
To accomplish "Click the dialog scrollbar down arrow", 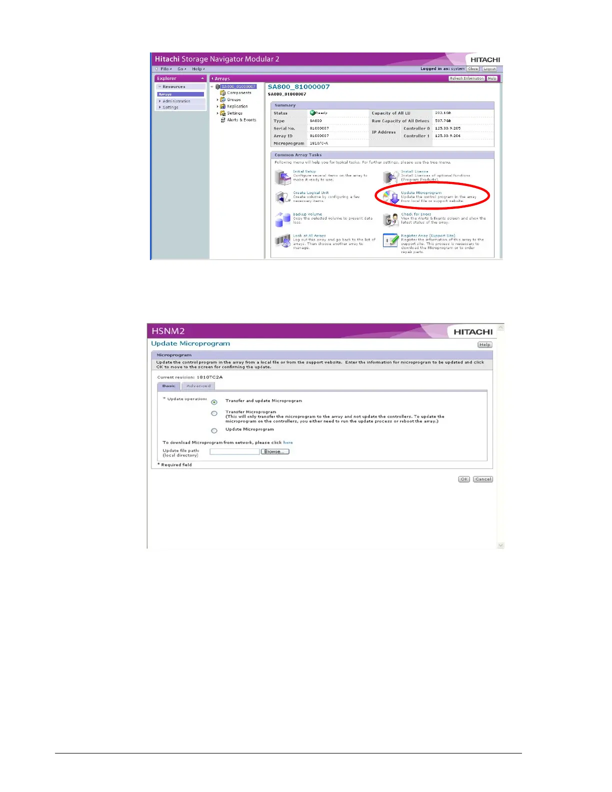I will 501,545.
